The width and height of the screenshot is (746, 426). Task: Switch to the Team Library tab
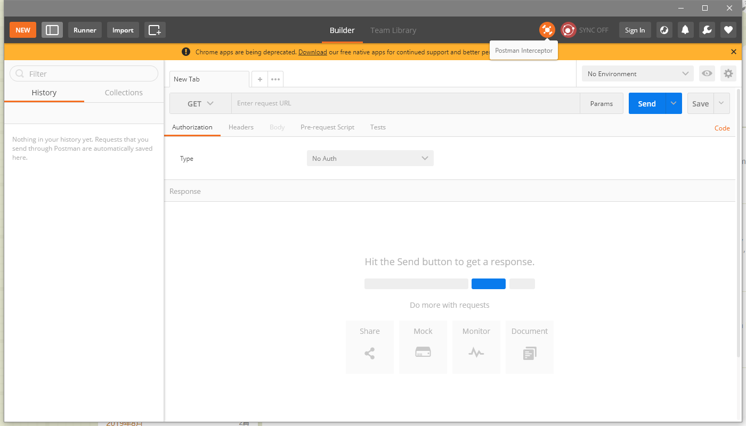393,30
